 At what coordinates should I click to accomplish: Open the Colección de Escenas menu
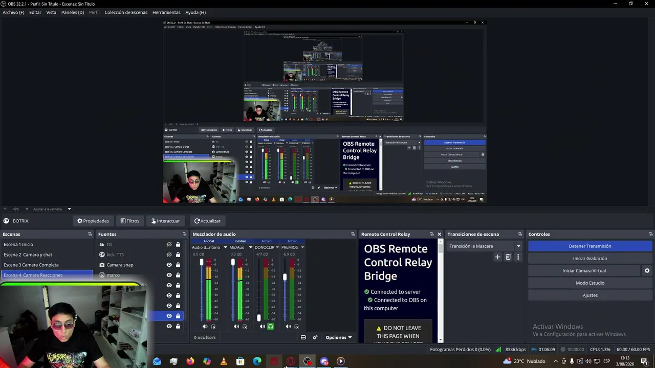pos(126,12)
